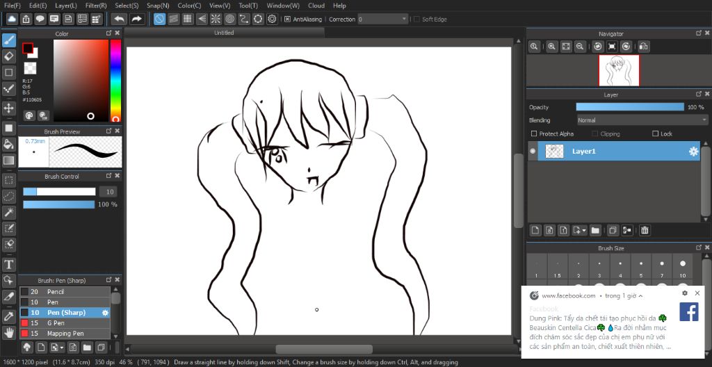The width and height of the screenshot is (712, 367).
Task: Undock the Navigator panel
Action: (x=699, y=33)
